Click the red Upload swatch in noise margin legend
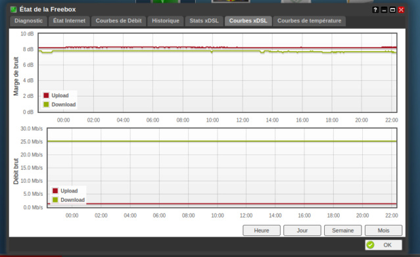This screenshot has height=257, width=420. tap(46, 95)
